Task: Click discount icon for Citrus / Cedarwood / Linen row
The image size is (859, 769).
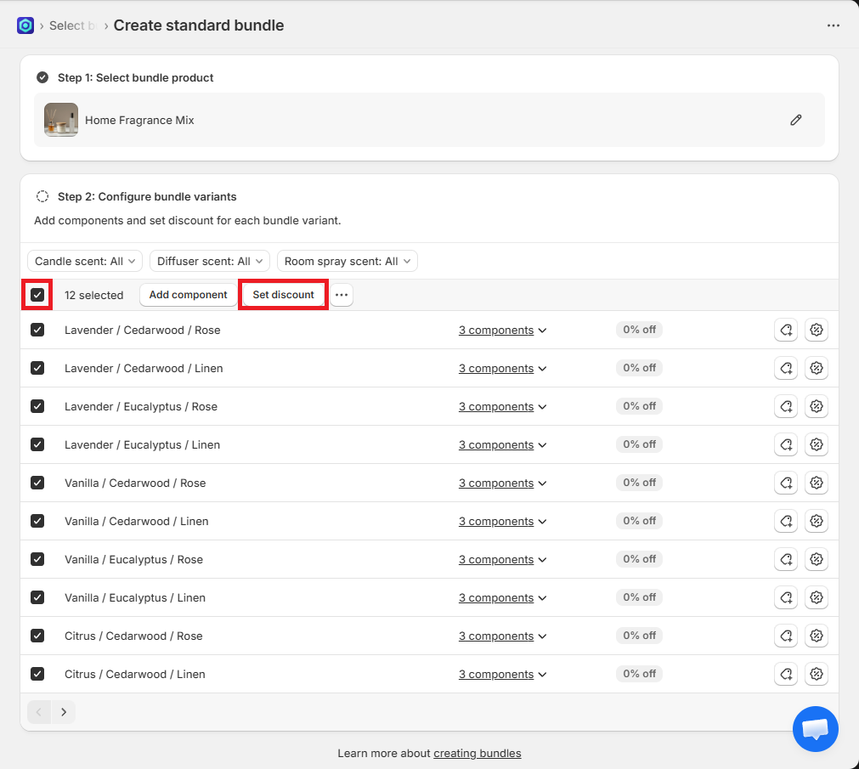Action: [x=816, y=674]
